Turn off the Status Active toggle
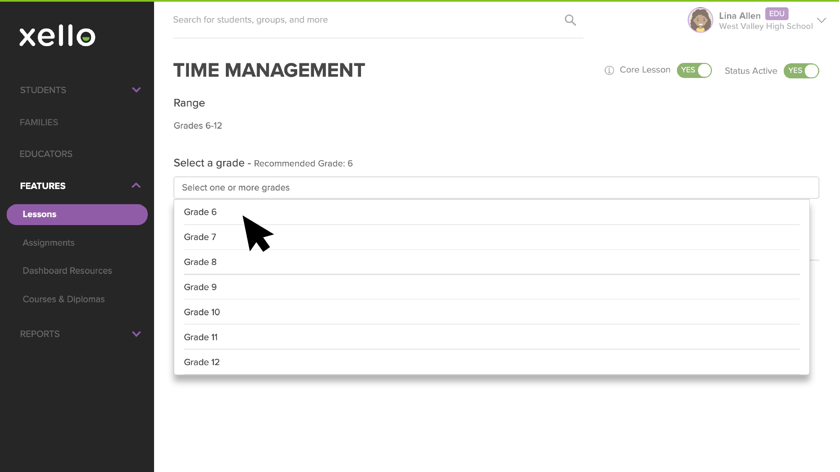The image size is (840, 472). click(801, 71)
